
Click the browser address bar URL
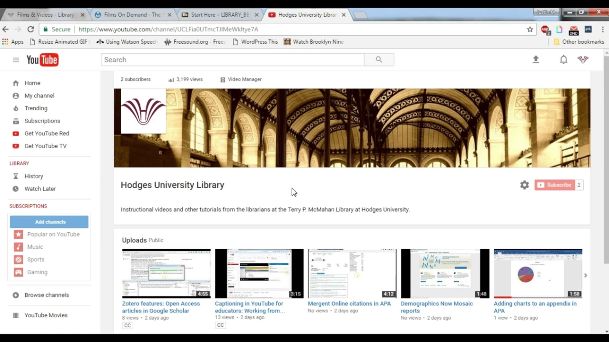[168, 29]
